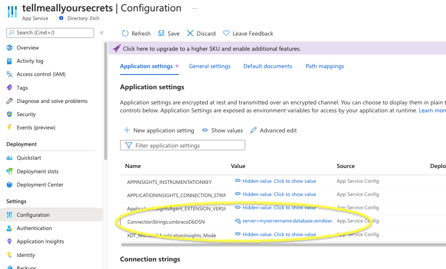The width and height of the screenshot is (446, 269).
Task: Click the Filter application settings field
Action: [182, 145]
